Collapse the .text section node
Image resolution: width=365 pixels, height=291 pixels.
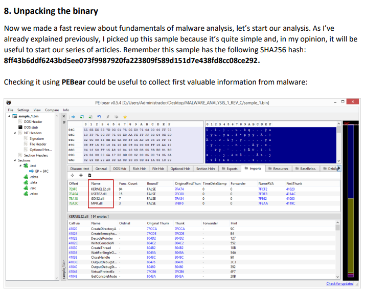20,165
